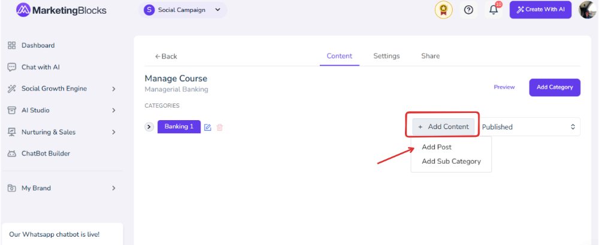Click the Nurturing & Sales presentation icon

pos(12,132)
